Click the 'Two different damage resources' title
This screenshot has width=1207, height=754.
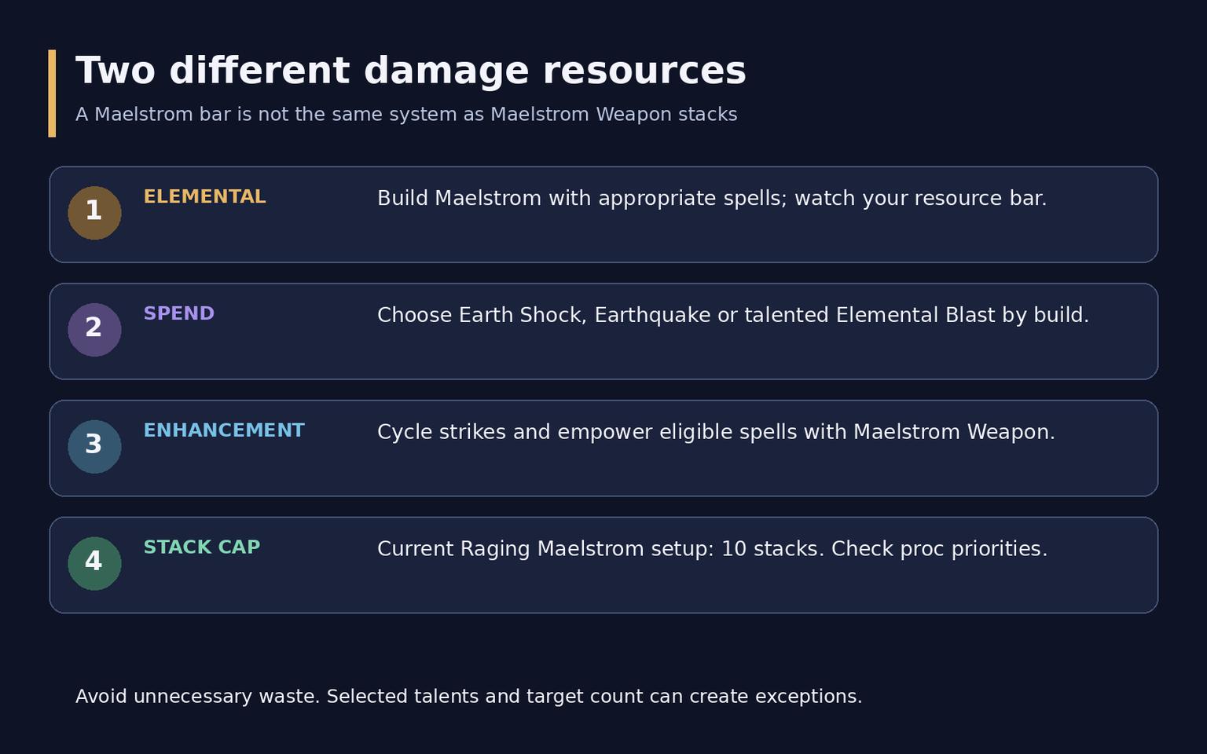tap(411, 71)
